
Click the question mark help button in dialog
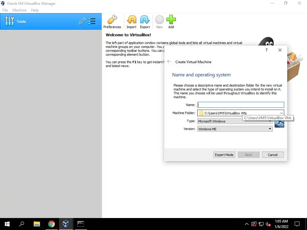[266, 50]
